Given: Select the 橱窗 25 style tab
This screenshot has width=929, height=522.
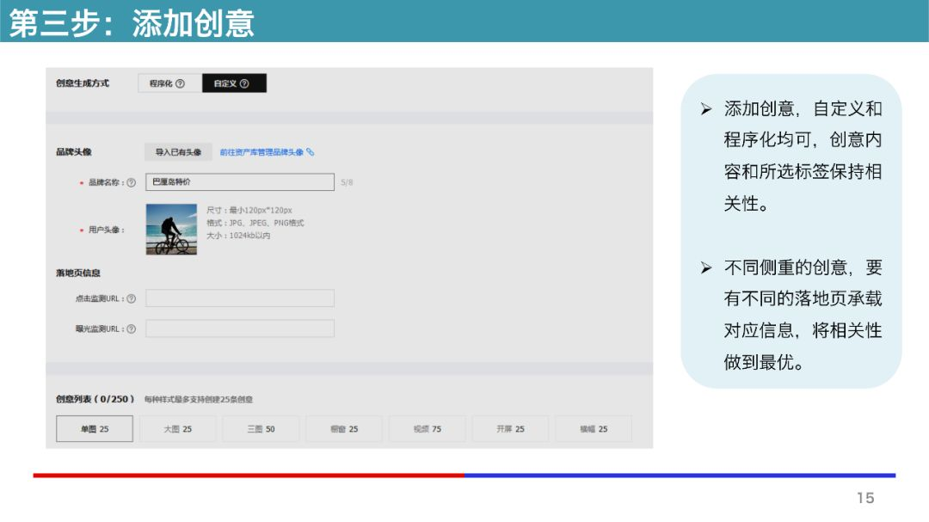Looking at the screenshot, I should click(x=343, y=428).
